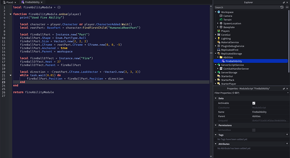Collapse the Tags properties section
The image size is (290, 158).
pyautogui.click(x=216, y=135)
